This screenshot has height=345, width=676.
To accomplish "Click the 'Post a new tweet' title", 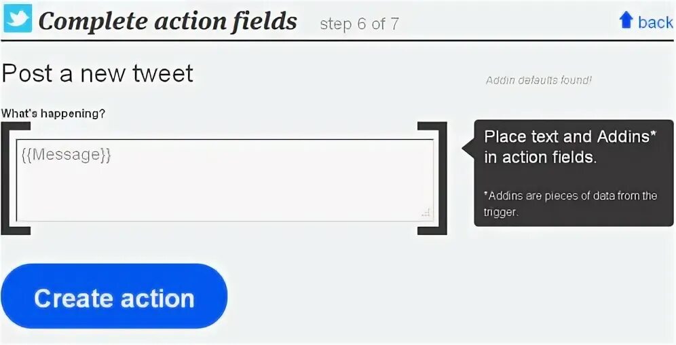I will click(x=98, y=73).
